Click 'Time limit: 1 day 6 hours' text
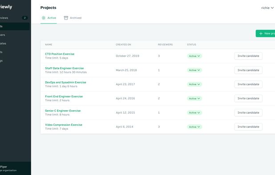 tap(61, 86)
